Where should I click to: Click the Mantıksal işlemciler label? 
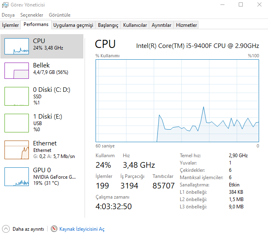202,178
